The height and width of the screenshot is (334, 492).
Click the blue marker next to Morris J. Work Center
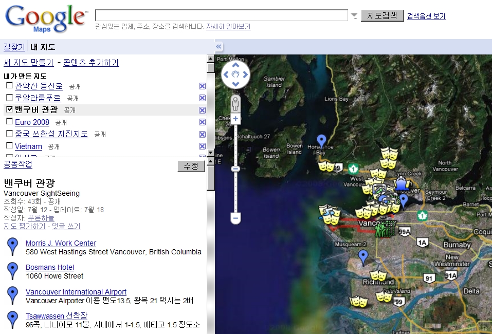click(12, 247)
